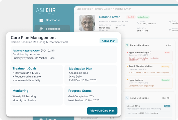Click the Active Medications pill icon
This screenshot has width=178, height=120.
coord(127,98)
